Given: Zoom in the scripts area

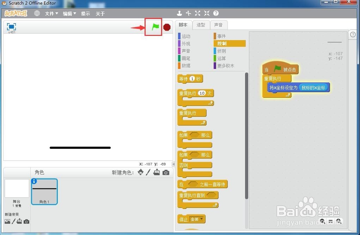Looking at the screenshot, I should (x=339, y=221).
